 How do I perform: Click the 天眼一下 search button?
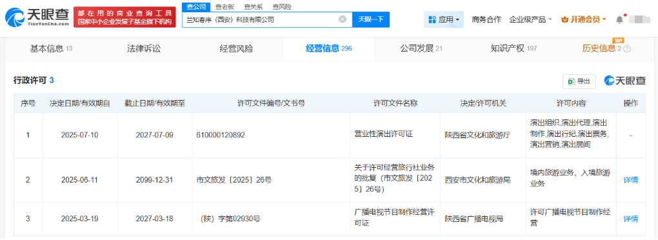click(x=370, y=19)
